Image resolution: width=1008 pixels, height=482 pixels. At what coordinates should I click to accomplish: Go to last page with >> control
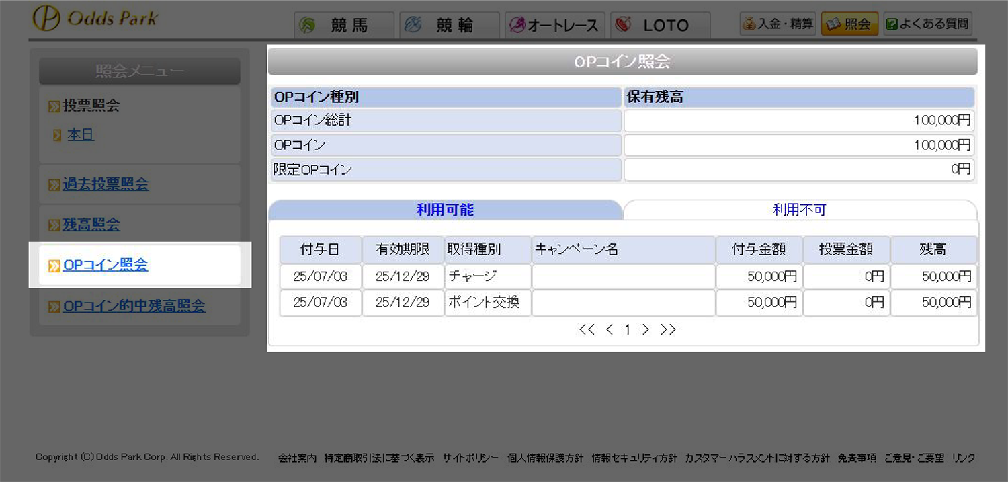coord(668,329)
